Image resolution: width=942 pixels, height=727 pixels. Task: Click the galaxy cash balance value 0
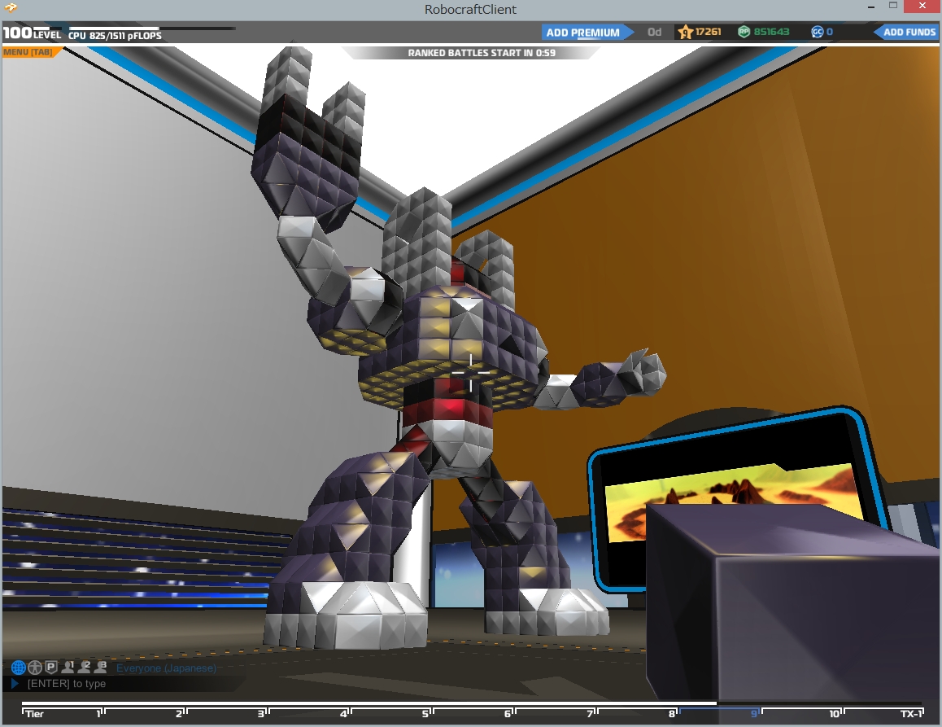click(830, 32)
